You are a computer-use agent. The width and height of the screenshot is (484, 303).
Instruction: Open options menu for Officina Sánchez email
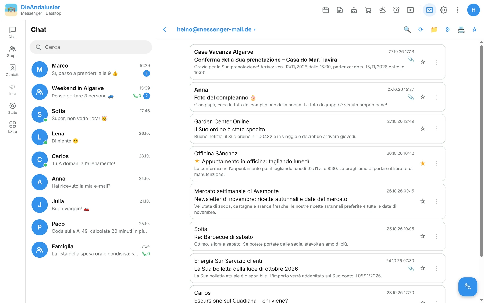[x=436, y=164]
